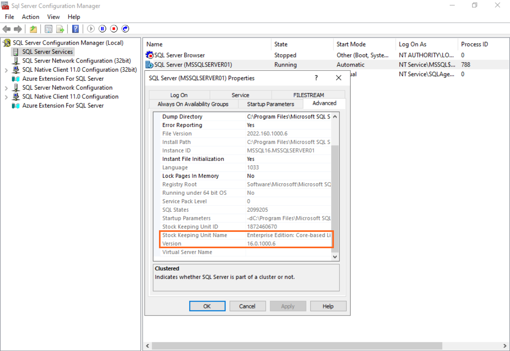Click the Start Service play icon
Viewport: 510px width, 351px height.
click(91, 29)
